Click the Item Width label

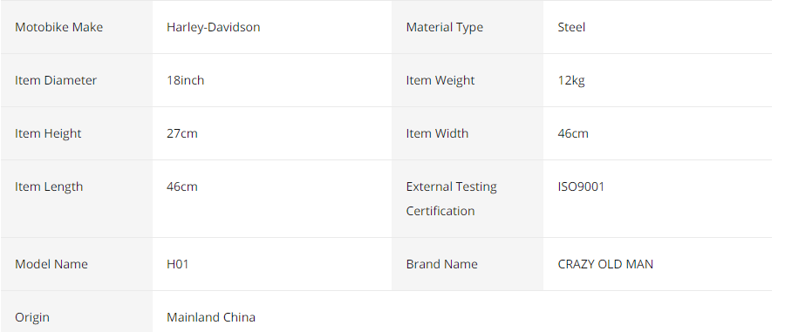point(437,133)
